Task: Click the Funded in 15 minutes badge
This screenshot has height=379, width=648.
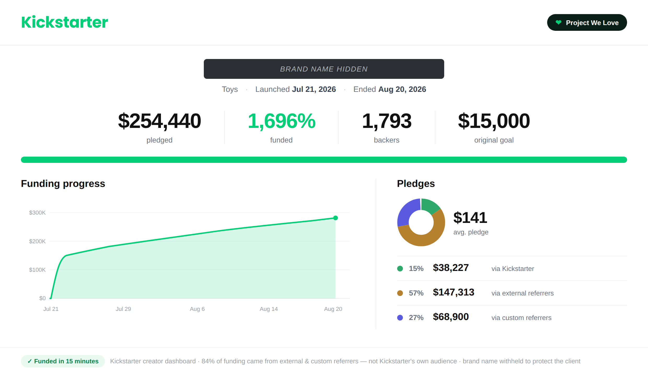Action: pos(63,361)
